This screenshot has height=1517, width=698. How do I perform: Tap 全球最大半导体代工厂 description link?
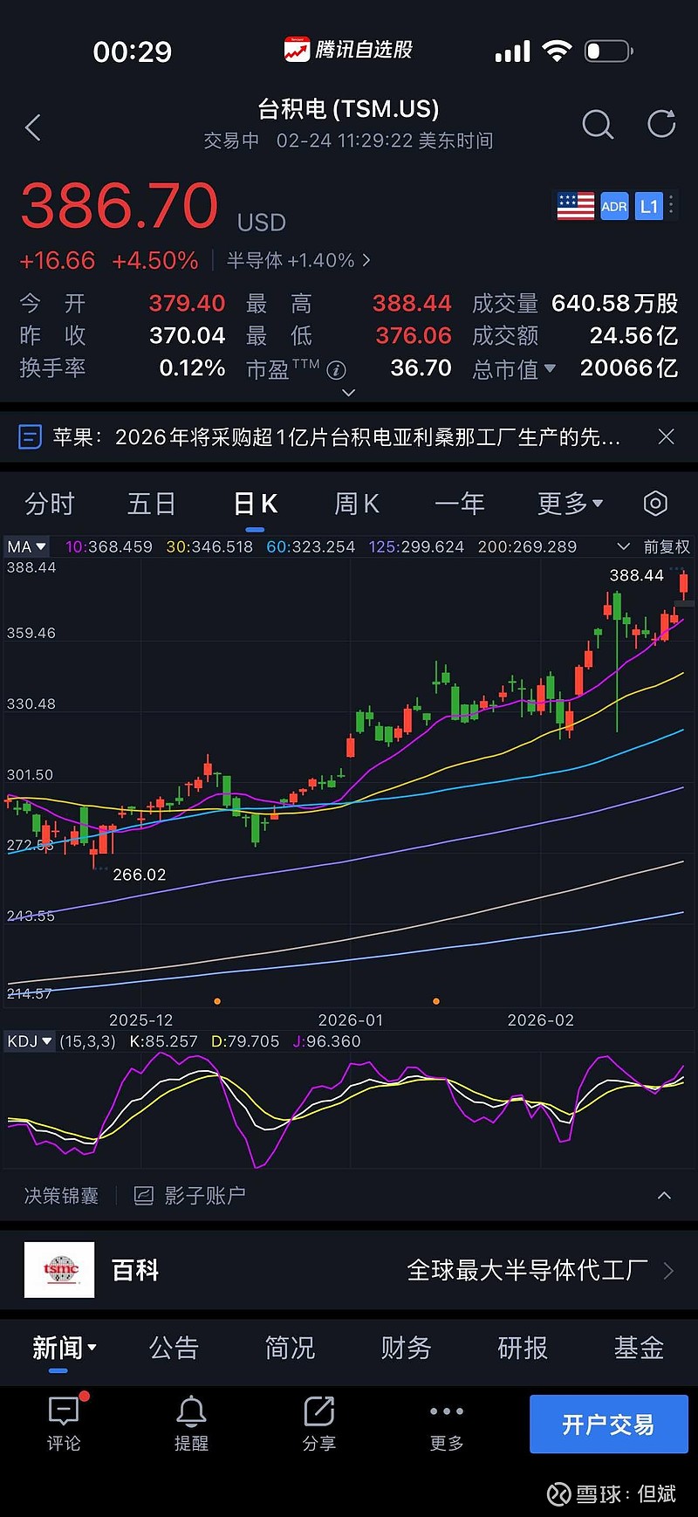pyautogui.click(x=527, y=1270)
